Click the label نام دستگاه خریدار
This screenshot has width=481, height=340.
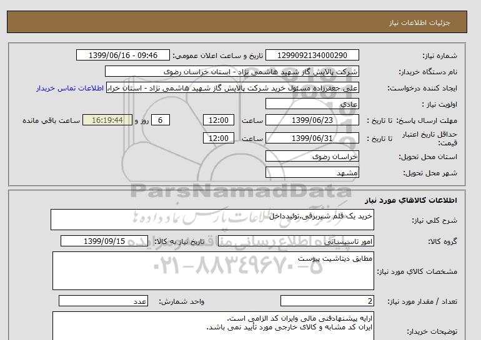tap(428, 72)
